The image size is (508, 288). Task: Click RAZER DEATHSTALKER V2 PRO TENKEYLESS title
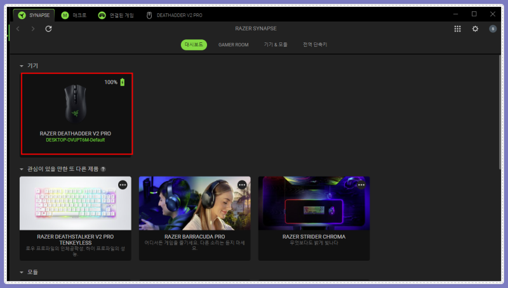coord(76,239)
